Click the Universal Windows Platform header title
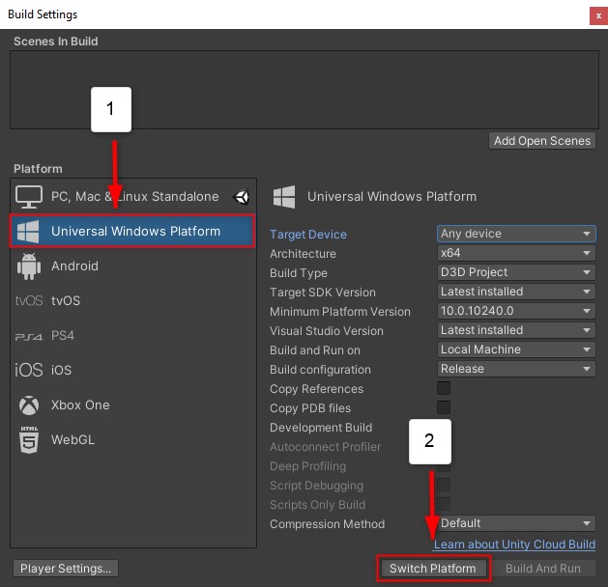Image resolution: width=608 pixels, height=587 pixels. pyautogui.click(x=391, y=197)
